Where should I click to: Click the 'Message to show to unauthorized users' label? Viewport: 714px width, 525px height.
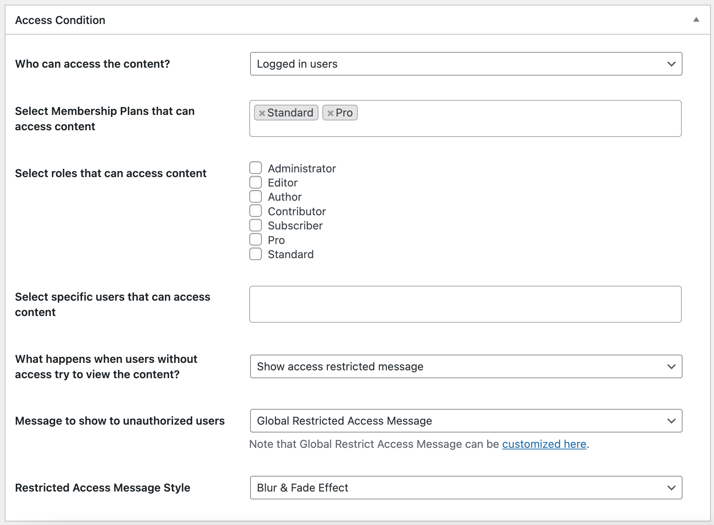point(120,421)
